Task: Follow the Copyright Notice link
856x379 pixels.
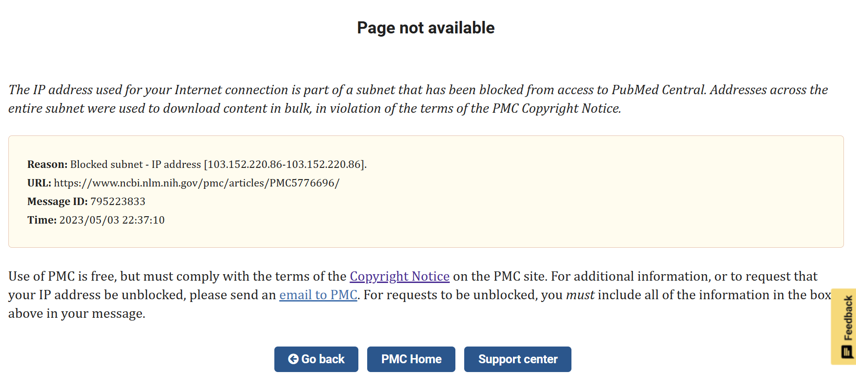Action: [400, 276]
